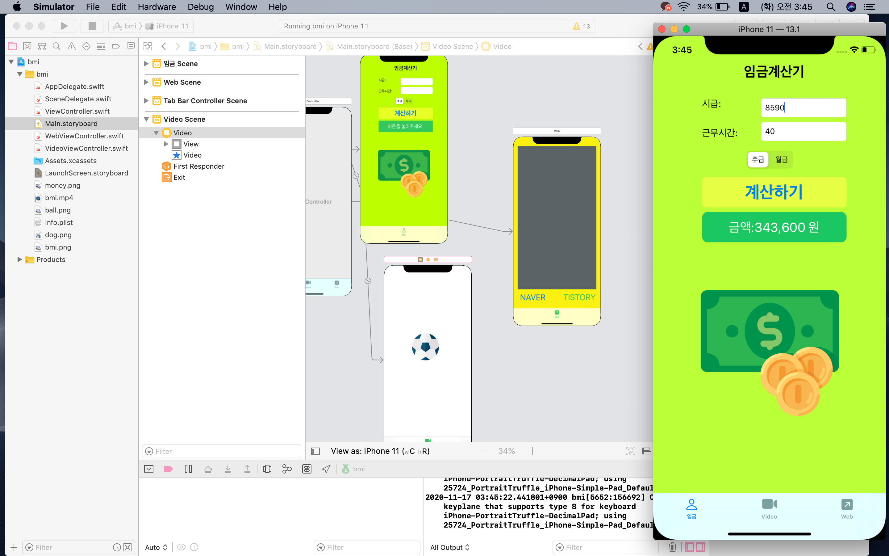Toggle the source-control status filter icon

pyautogui.click(x=127, y=548)
